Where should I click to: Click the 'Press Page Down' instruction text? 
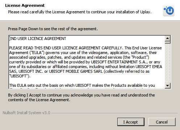coord(53,29)
